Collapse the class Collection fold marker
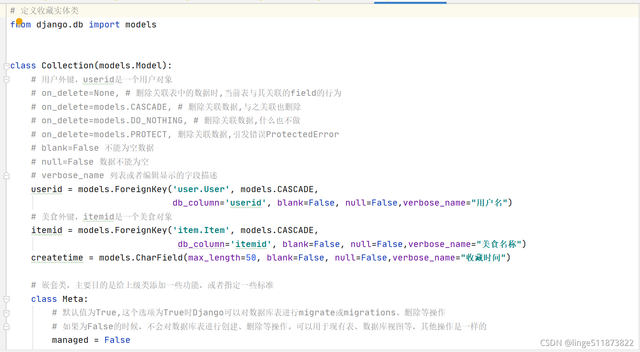The width and height of the screenshot is (640, 352). click(6, 66)
